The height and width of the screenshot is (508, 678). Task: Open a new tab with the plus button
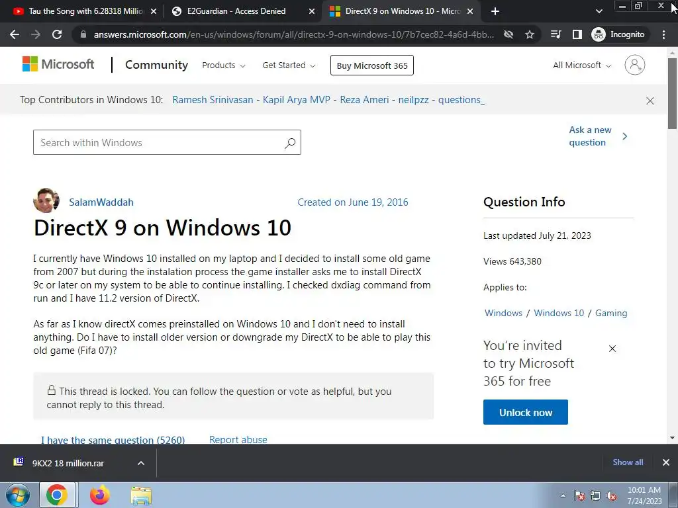[495, 12]
